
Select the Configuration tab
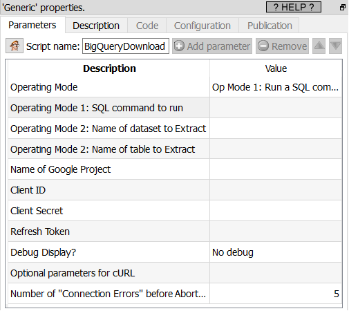(202, 26)
